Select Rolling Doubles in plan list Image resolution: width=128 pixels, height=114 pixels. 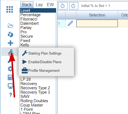click(34, 101)
